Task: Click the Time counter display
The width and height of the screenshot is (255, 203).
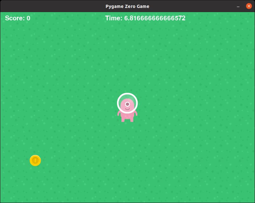Action: tap(145, 18)
